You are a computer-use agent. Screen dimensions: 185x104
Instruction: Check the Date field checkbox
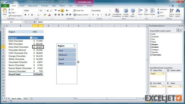[151, 34]
